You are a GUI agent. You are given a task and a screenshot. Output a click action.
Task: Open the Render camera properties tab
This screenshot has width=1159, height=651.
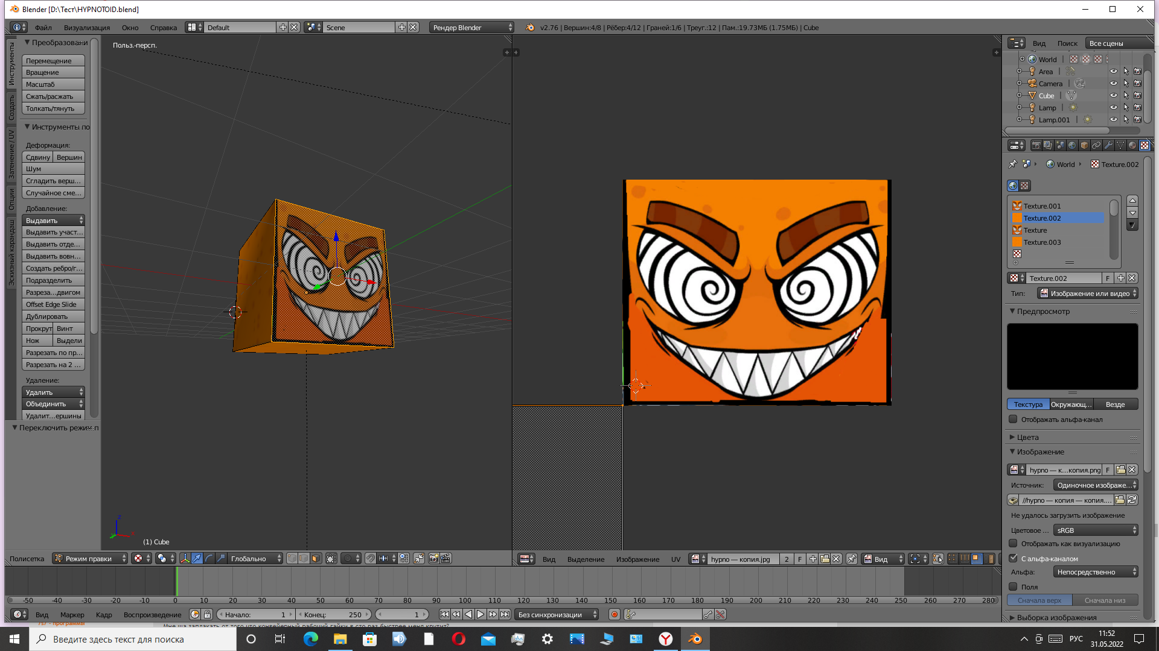[x=1036, y=145]
